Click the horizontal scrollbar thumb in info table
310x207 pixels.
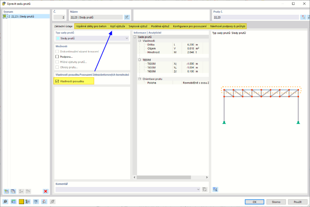coord(164,177)
